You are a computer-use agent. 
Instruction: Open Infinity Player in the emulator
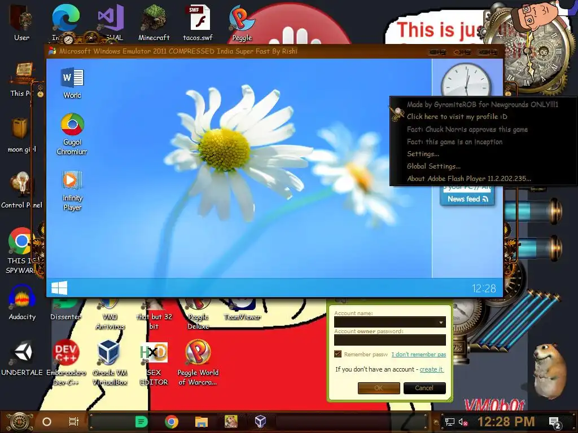(x=72, y=191)
